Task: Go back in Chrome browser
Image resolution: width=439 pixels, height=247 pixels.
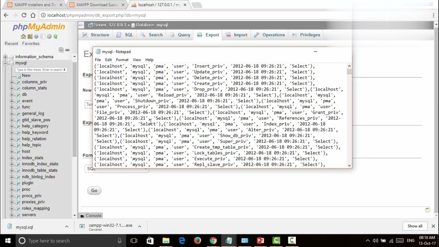Action: [x=6, y=15]
